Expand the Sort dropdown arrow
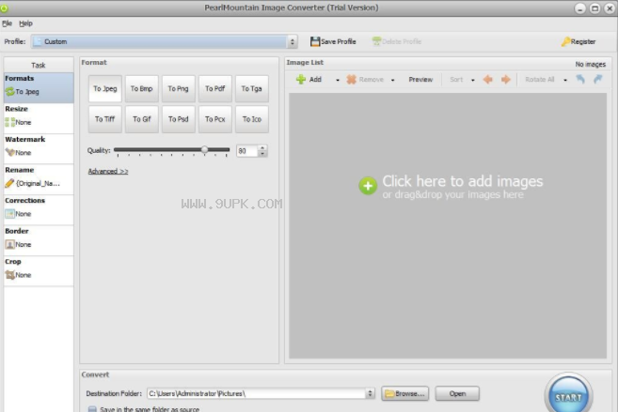Image resolution: width=618 pixels, height=412 pixels. click(x=472, y=80)
